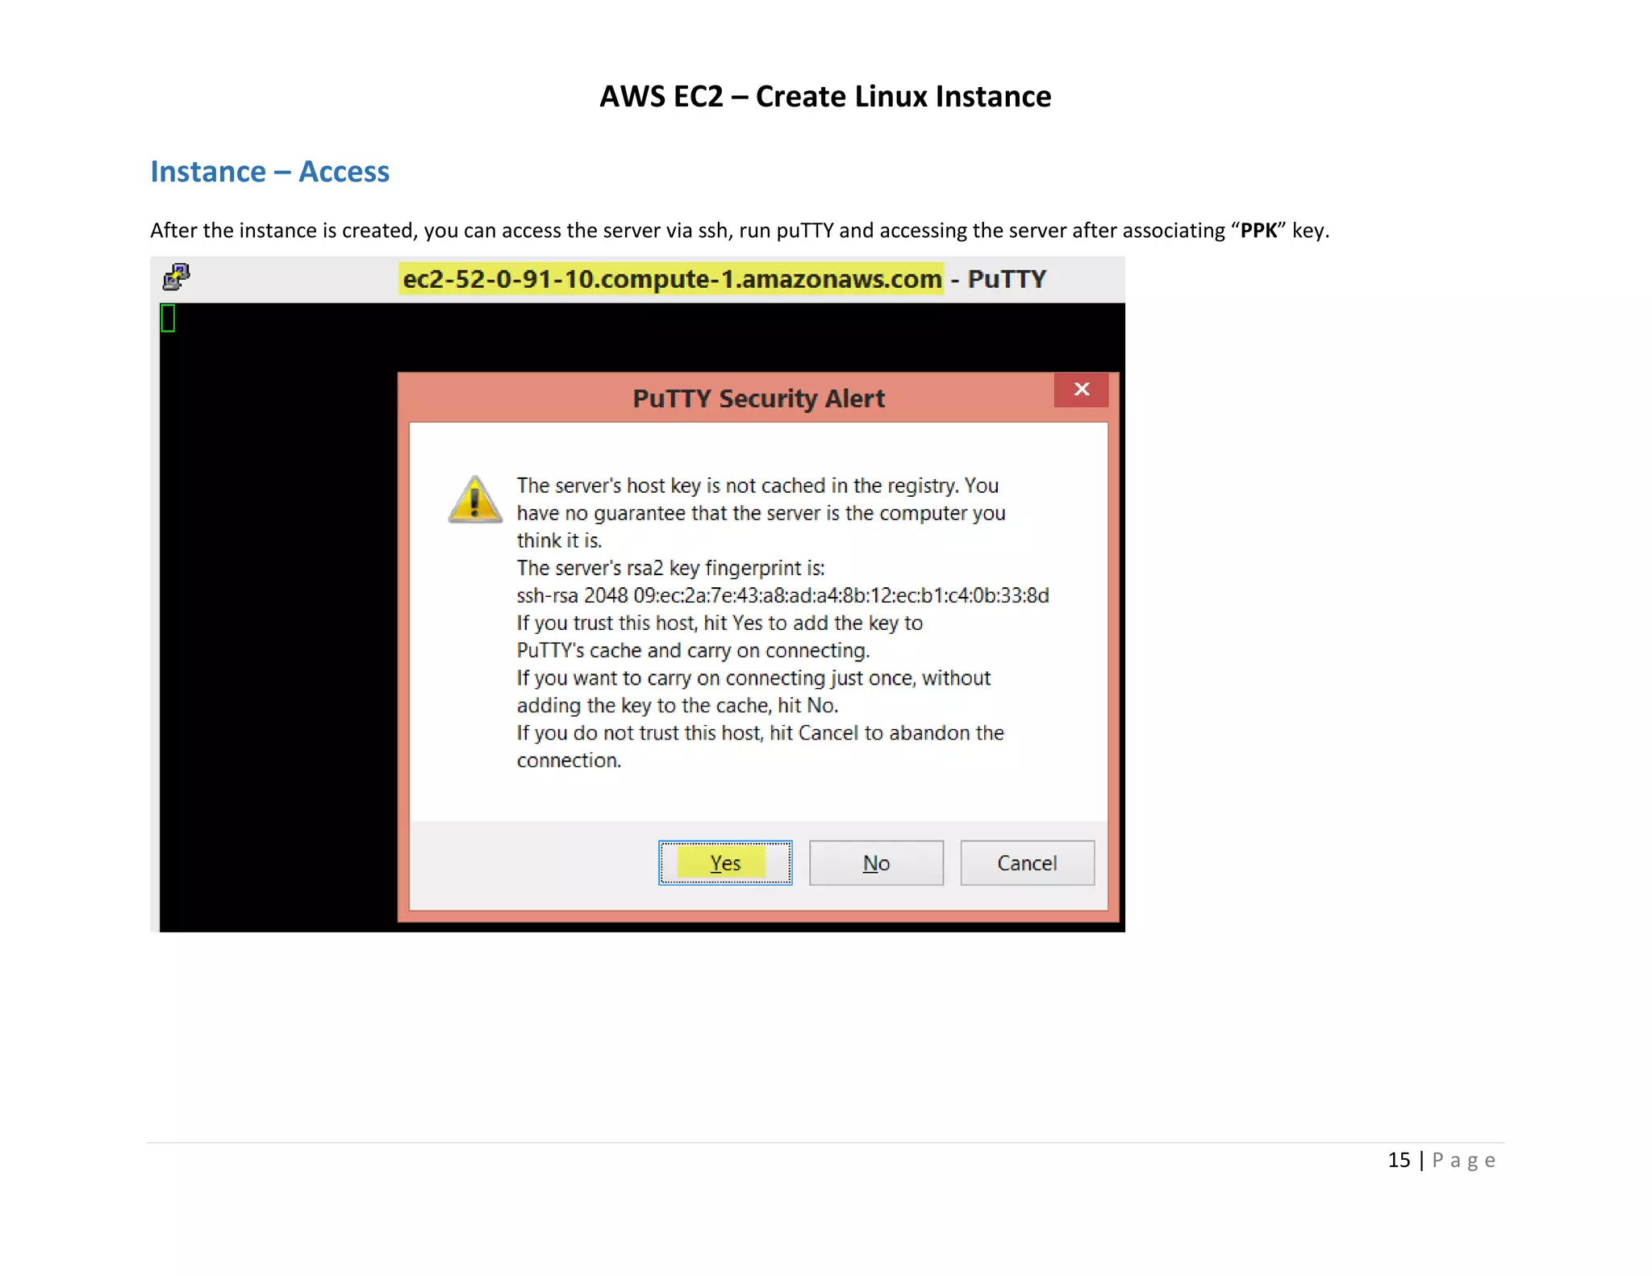Click the green terminal cursor
The height and width of the screenshot is (1276, 1652).
168,318
